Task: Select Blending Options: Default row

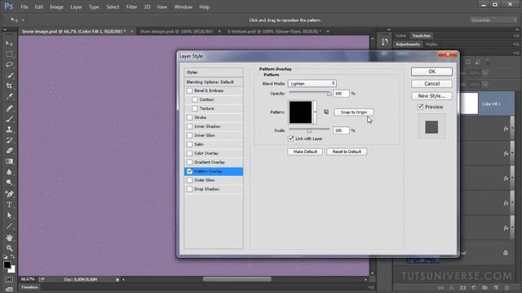Action: tap(214, 82)
